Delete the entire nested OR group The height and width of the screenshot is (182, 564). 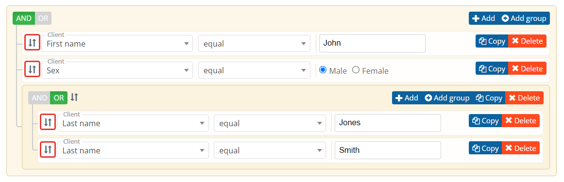[524, 98]
